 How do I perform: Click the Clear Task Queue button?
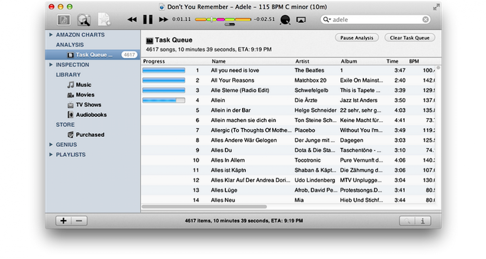[x=410, y=38]
